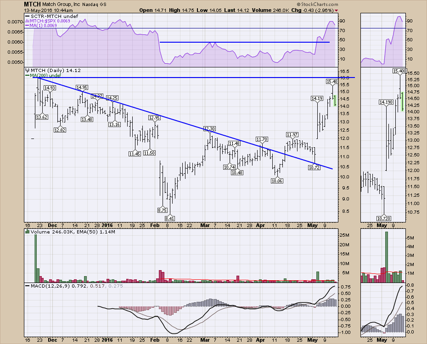The height and width of the screenshot is (344, 427).
Task: Click the 14.93 price label
Action: [50, 88]
